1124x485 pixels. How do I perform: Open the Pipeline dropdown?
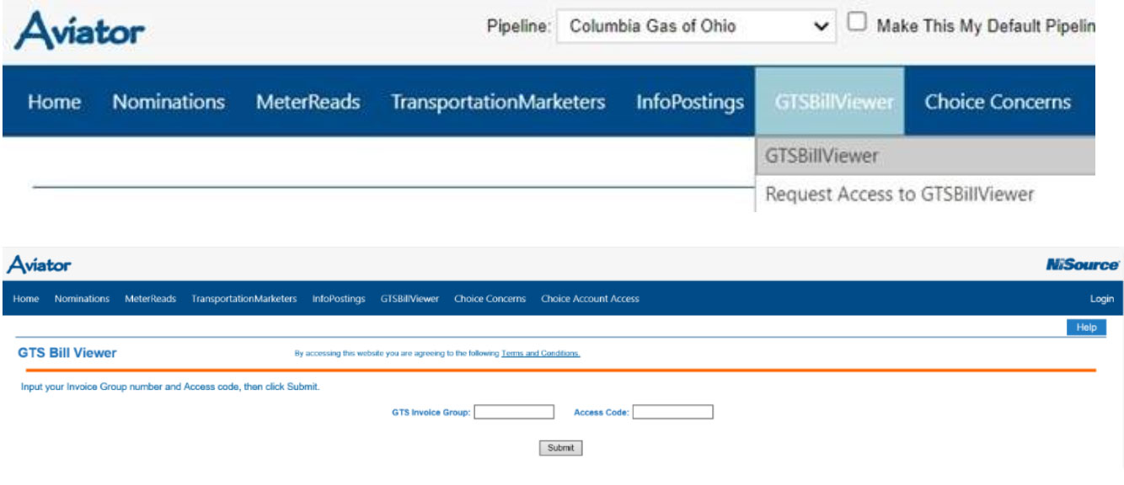[696, 26]
